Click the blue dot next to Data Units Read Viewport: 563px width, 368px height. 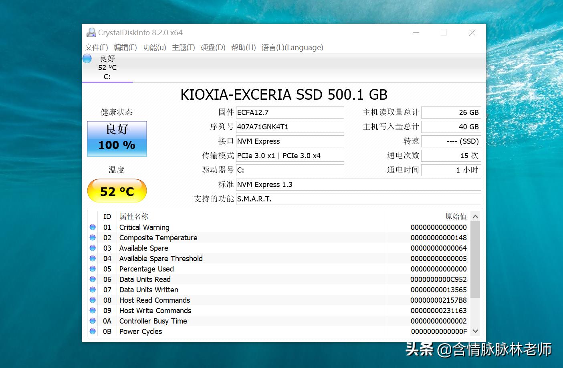pyautogui.click(x=93, y=279)
